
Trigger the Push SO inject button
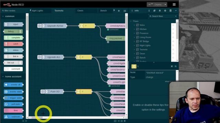pyautogui.click(x=43, y=92)
